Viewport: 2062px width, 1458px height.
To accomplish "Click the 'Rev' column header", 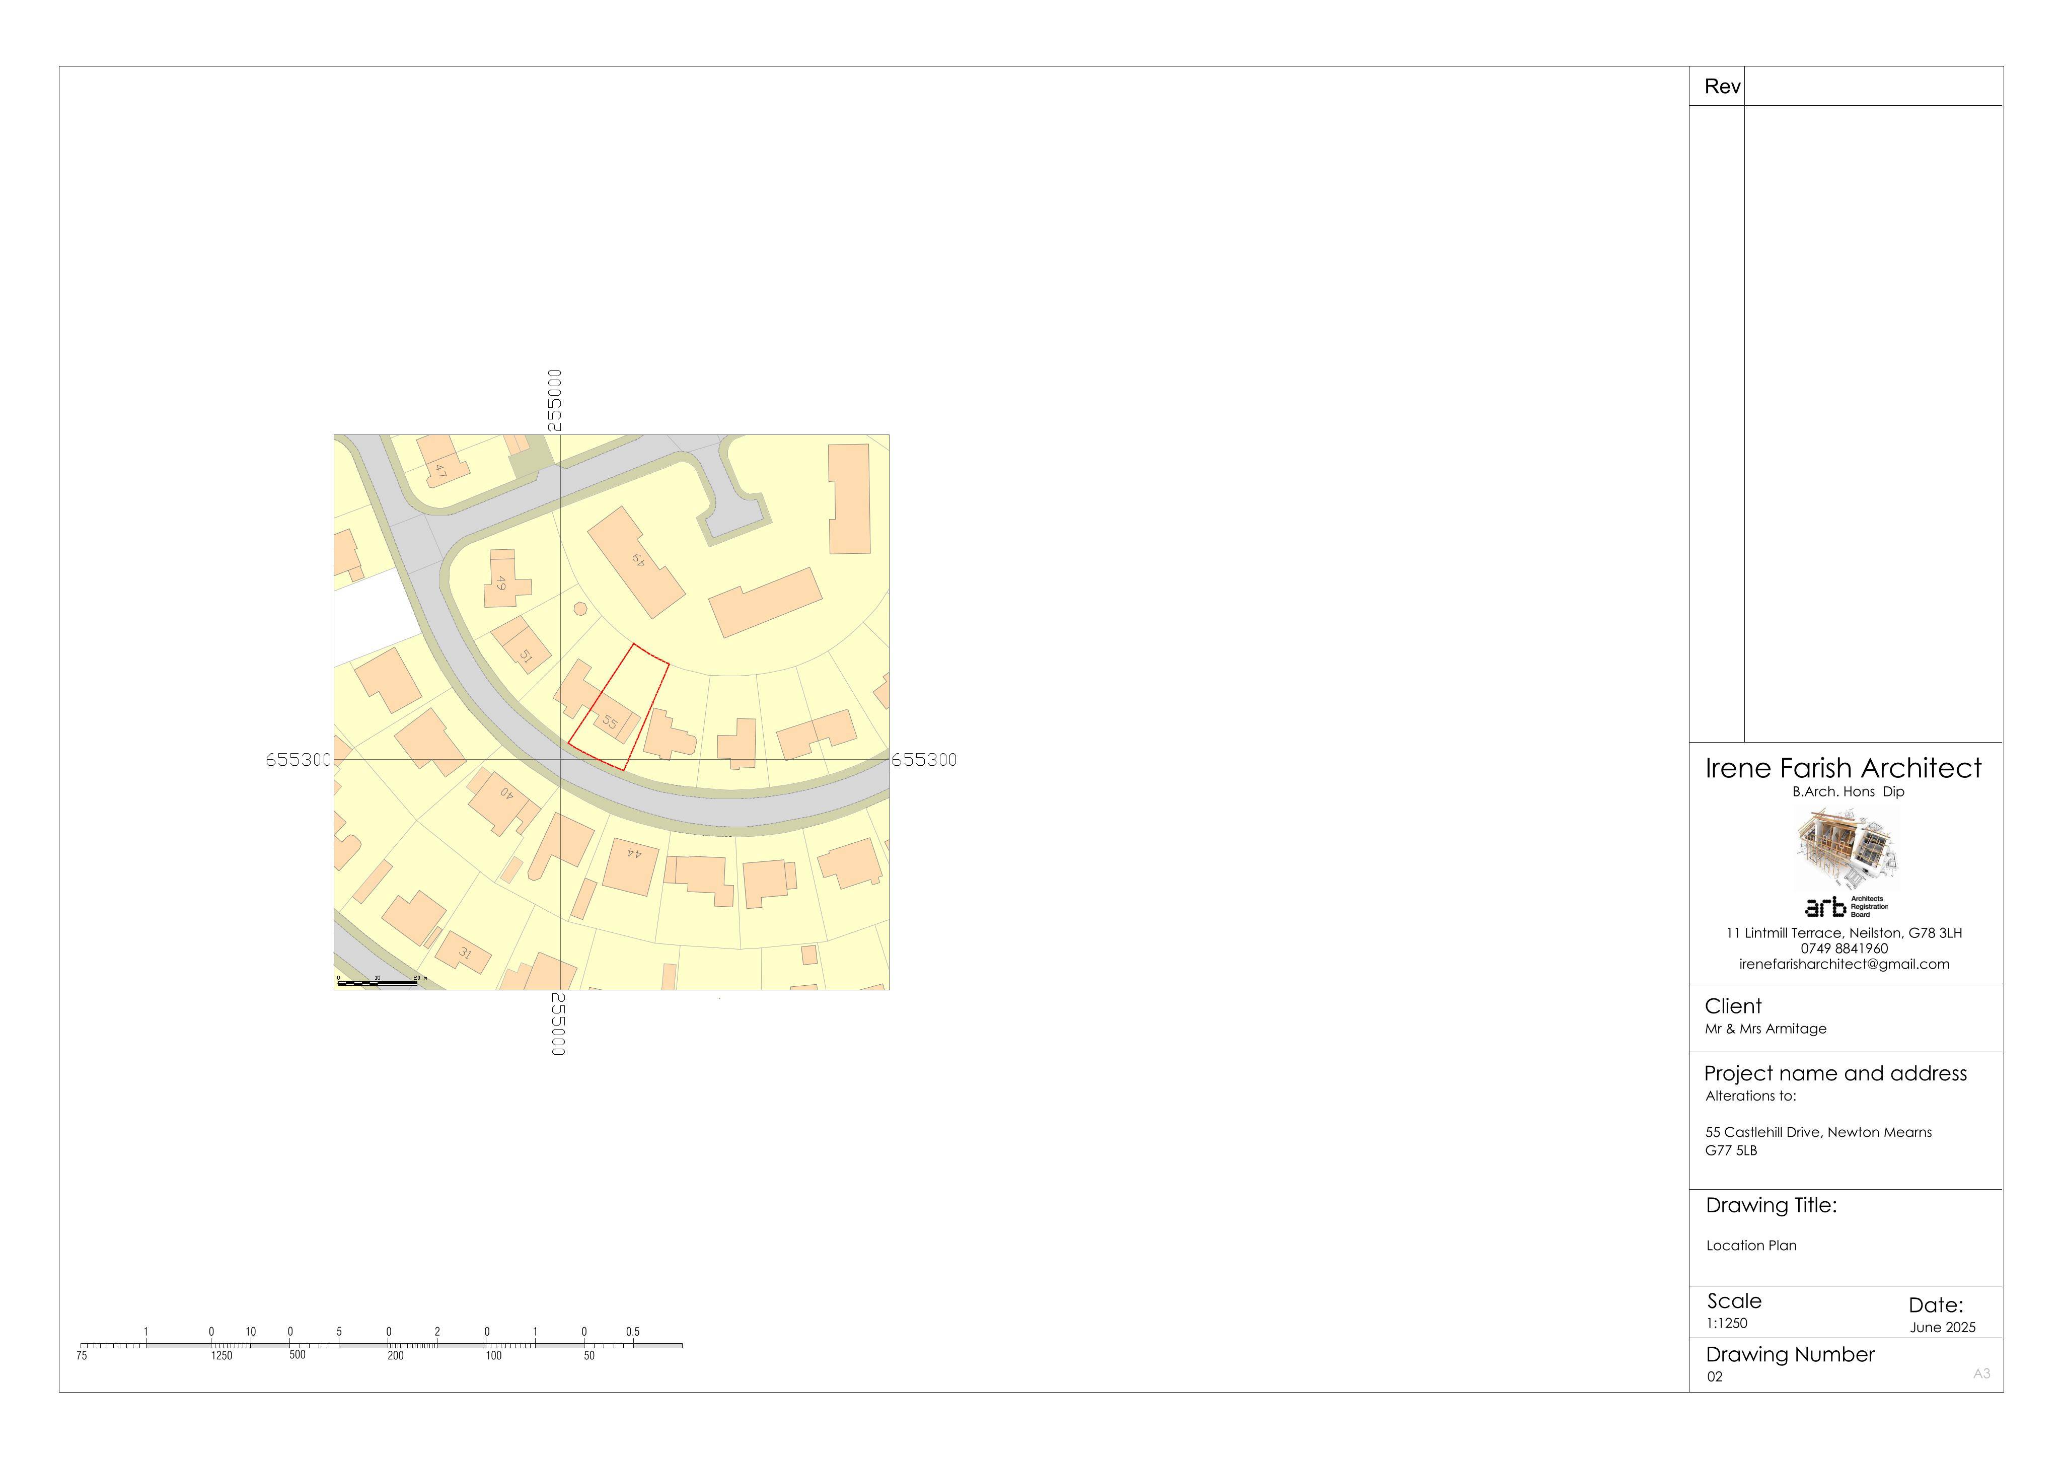I will coord(1723,86).
